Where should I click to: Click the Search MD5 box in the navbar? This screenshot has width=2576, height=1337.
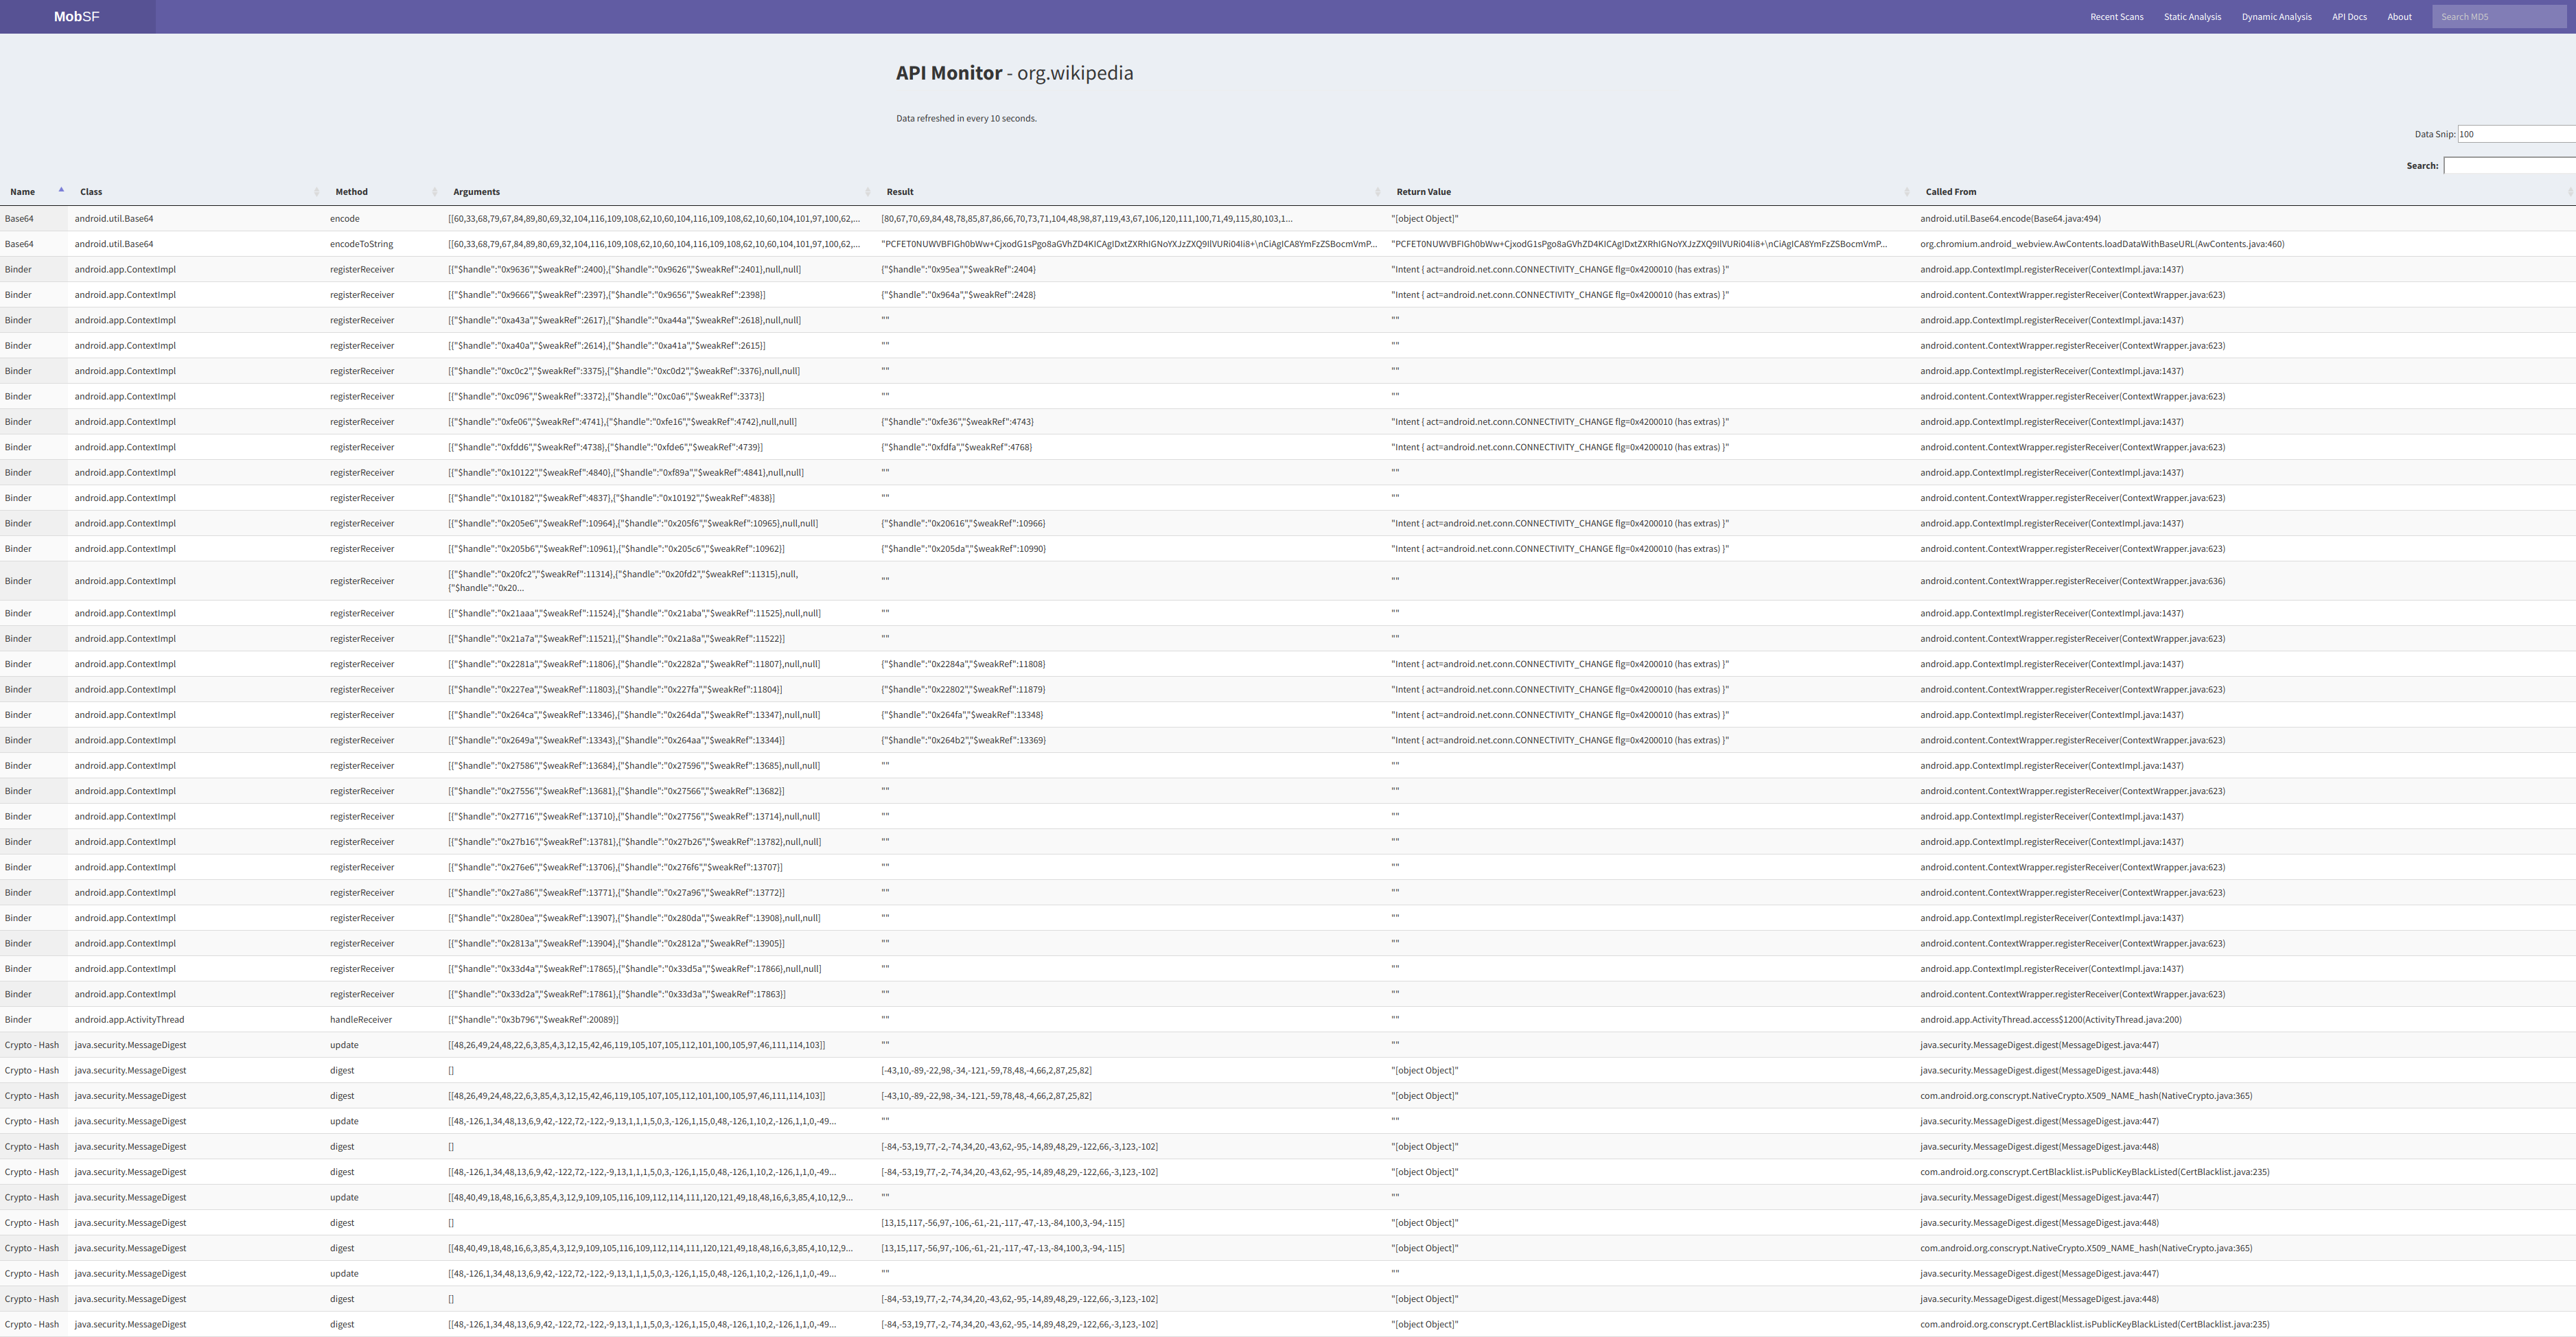[2499, 16]
